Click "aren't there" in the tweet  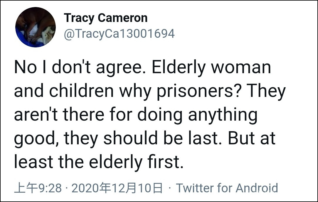(x=59, y=115)
